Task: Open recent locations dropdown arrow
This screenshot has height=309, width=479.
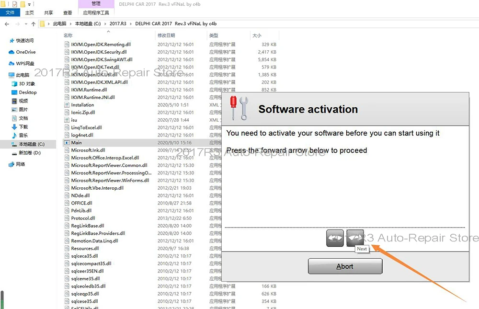Action: (26, 24)
